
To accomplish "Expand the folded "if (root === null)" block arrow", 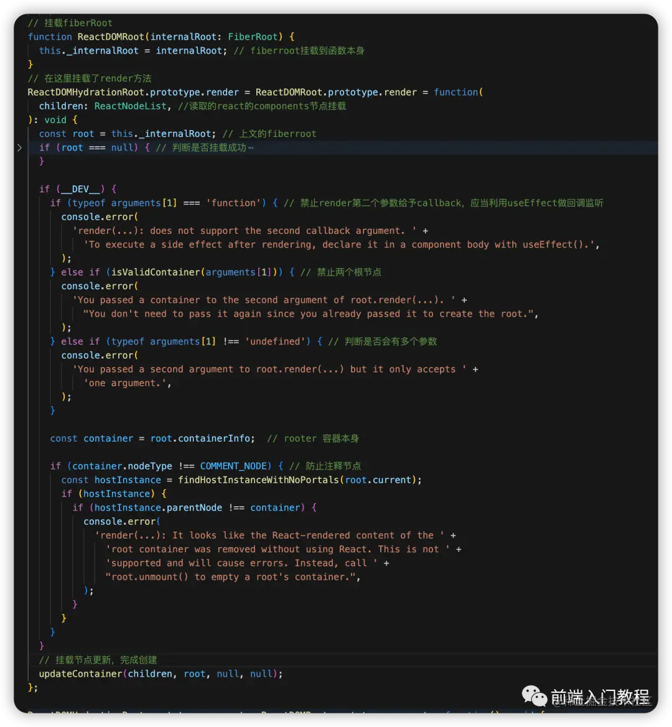I will (19, 147).
